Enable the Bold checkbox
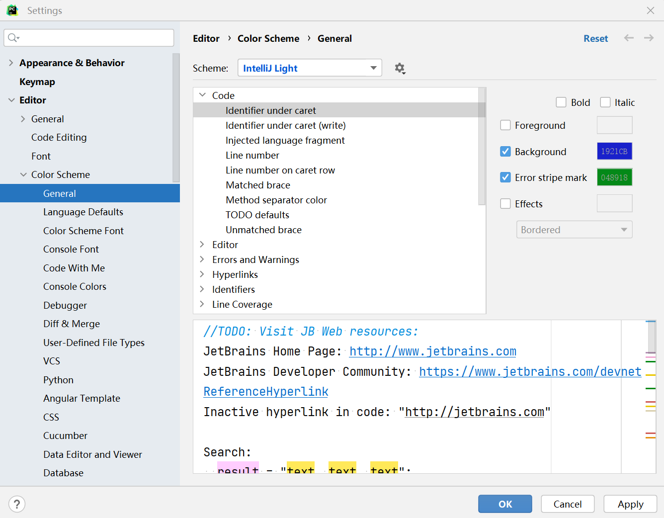 (x=561, y=102)
